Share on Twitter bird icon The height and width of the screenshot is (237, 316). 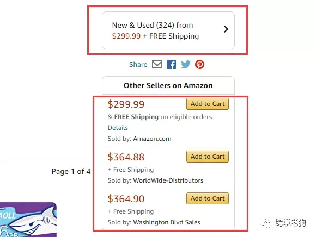[x=186, y=65]
